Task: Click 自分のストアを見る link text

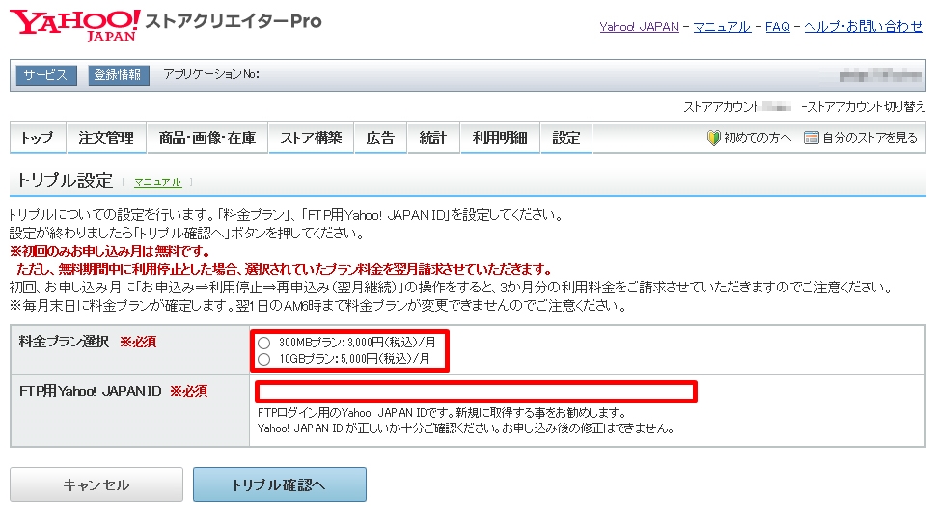Action: coord(869,138)
